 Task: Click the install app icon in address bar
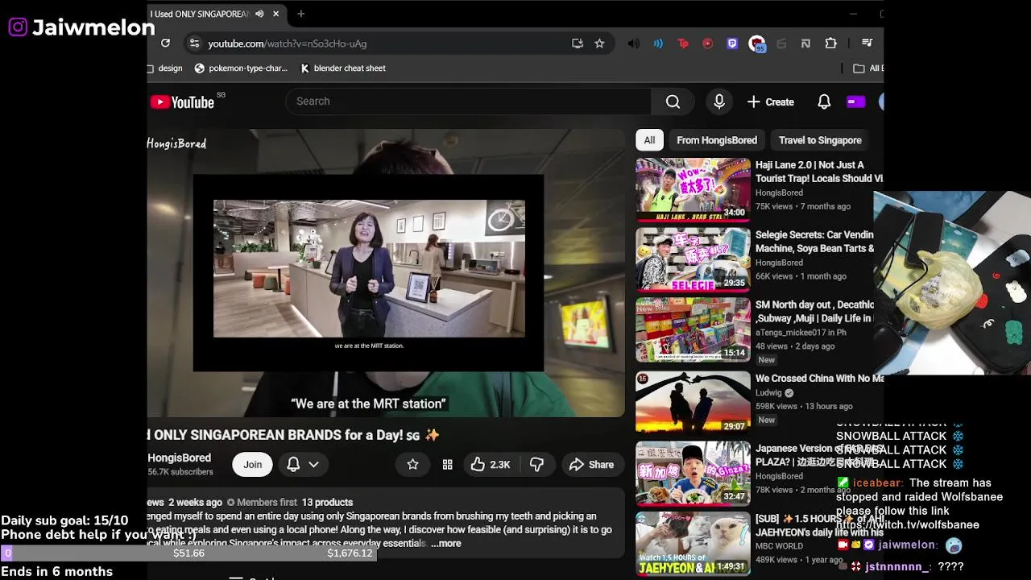578,43
